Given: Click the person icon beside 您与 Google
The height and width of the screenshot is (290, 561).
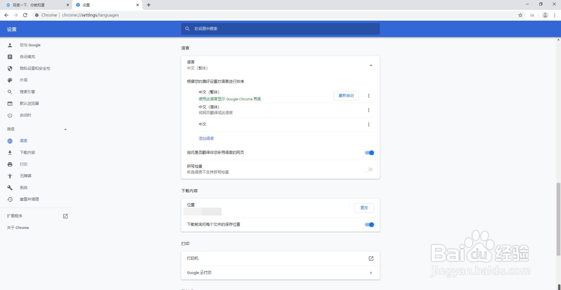Looking at the screenshot, I should tap(10, 45).
